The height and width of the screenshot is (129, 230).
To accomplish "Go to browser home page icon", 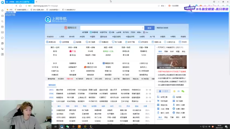I will click(x=20, y=6).
